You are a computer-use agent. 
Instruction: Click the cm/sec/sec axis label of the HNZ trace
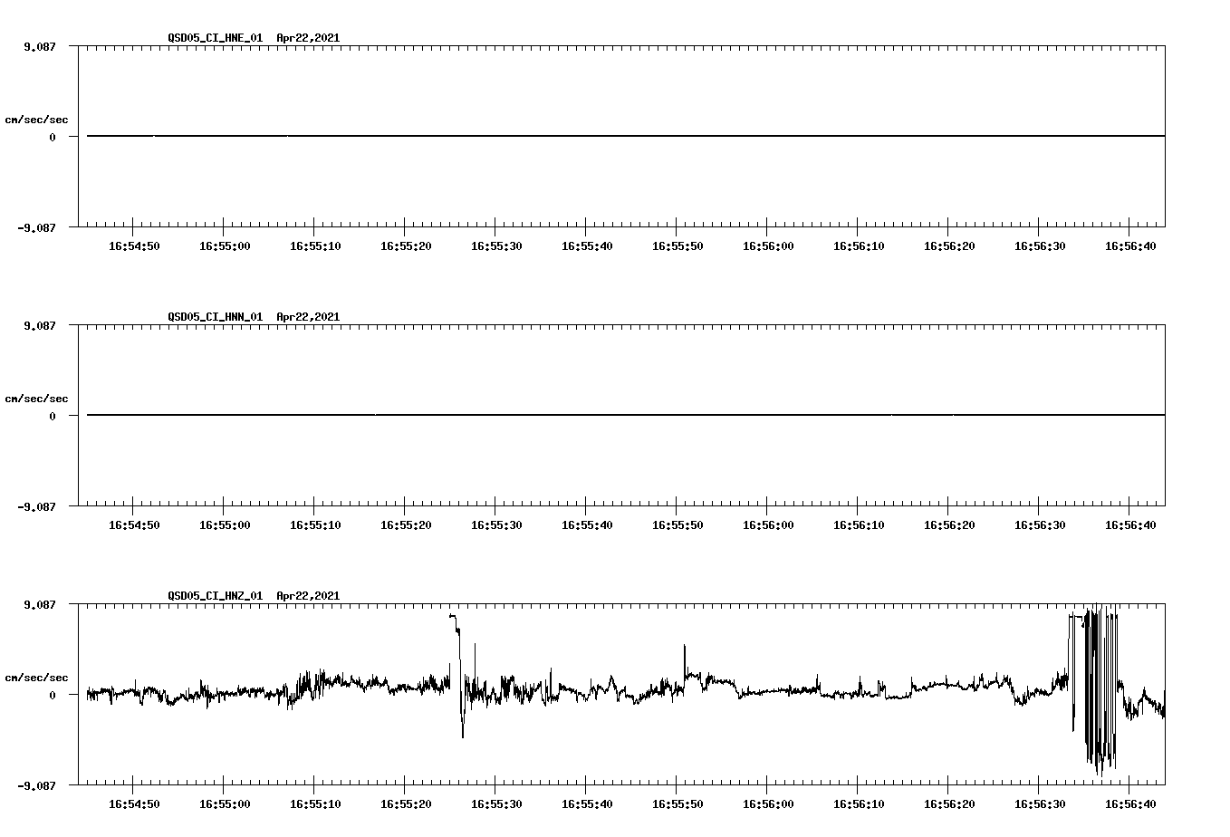point(37,676)
